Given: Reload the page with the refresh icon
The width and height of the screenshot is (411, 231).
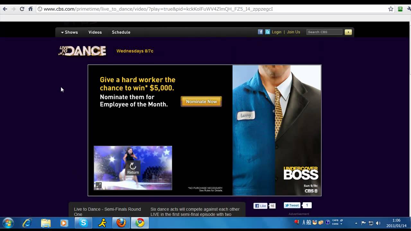Looking at the screenshot, I should click(22, 9).
